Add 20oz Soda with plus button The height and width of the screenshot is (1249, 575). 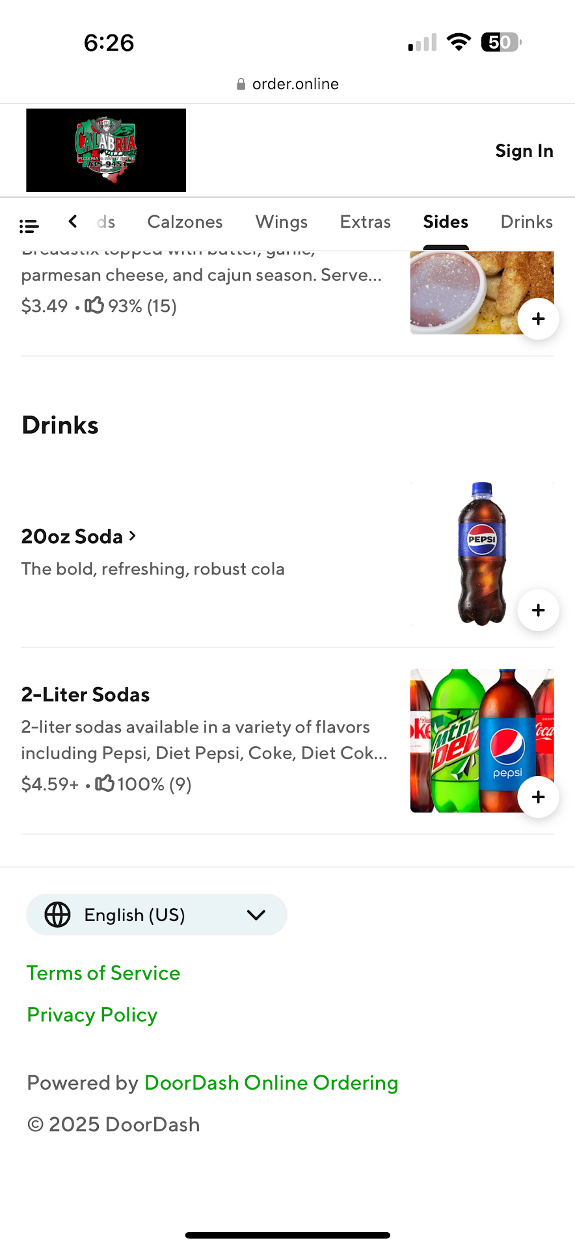pos(538,610)
